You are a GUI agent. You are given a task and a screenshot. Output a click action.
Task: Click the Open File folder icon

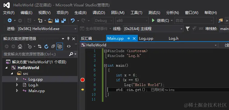click(50, 21)
